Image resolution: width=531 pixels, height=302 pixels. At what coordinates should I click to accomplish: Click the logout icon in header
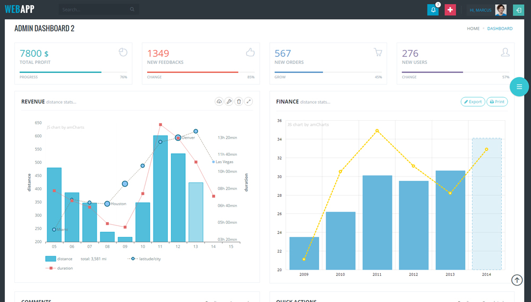(518, 10)
